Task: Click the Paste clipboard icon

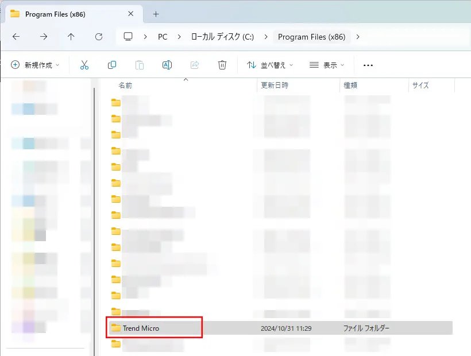Action: [139, 65]
